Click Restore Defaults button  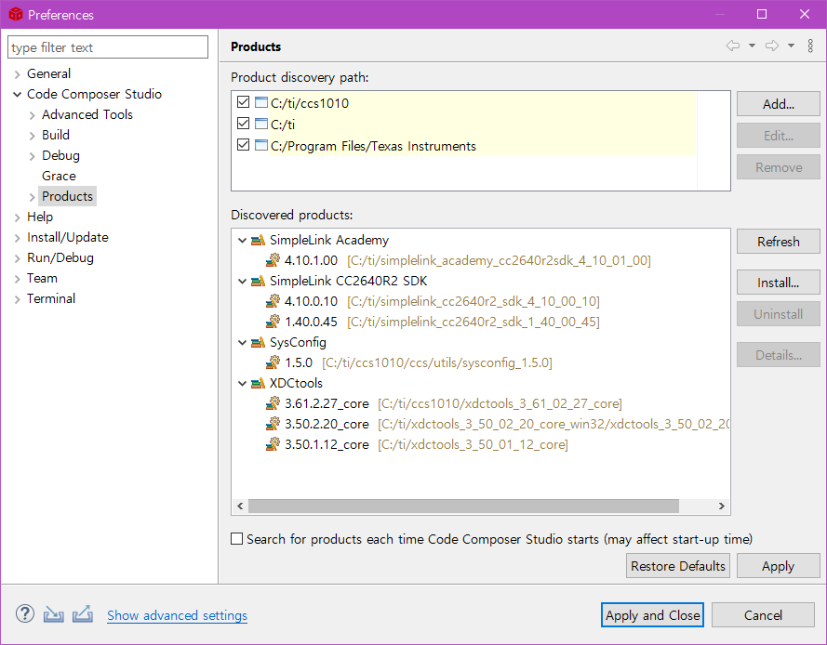678,566
